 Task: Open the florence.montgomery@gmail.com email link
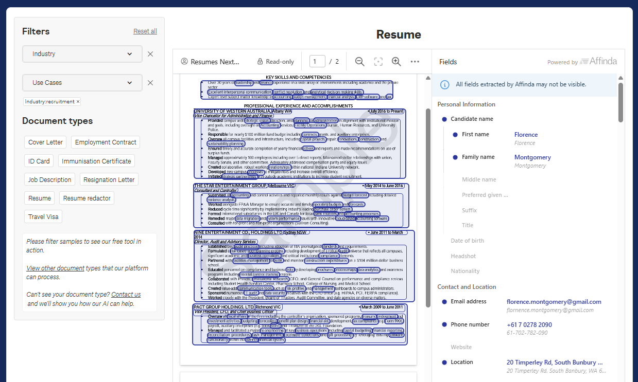[x=554, y=301]
